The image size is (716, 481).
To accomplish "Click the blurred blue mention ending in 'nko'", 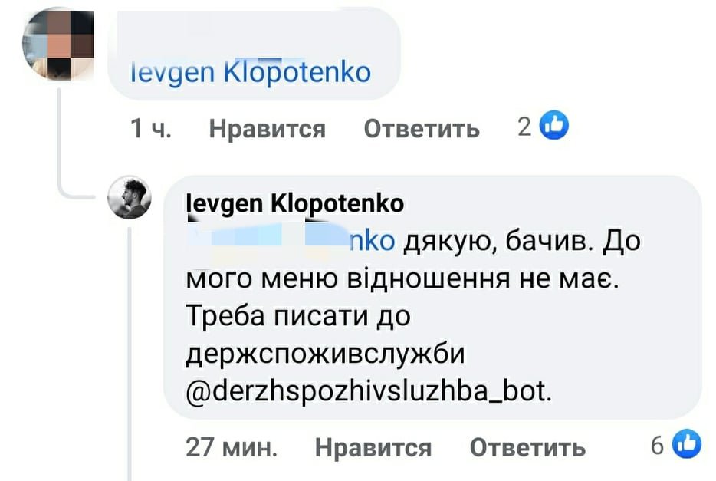I will click(x=291, y=241).
